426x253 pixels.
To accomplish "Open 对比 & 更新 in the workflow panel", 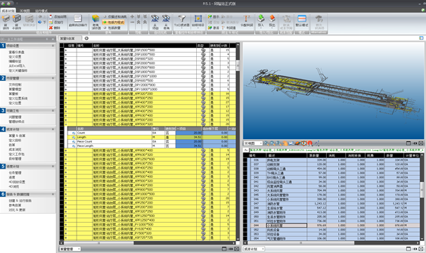I will pyautogui.click(x=17, y=210).
